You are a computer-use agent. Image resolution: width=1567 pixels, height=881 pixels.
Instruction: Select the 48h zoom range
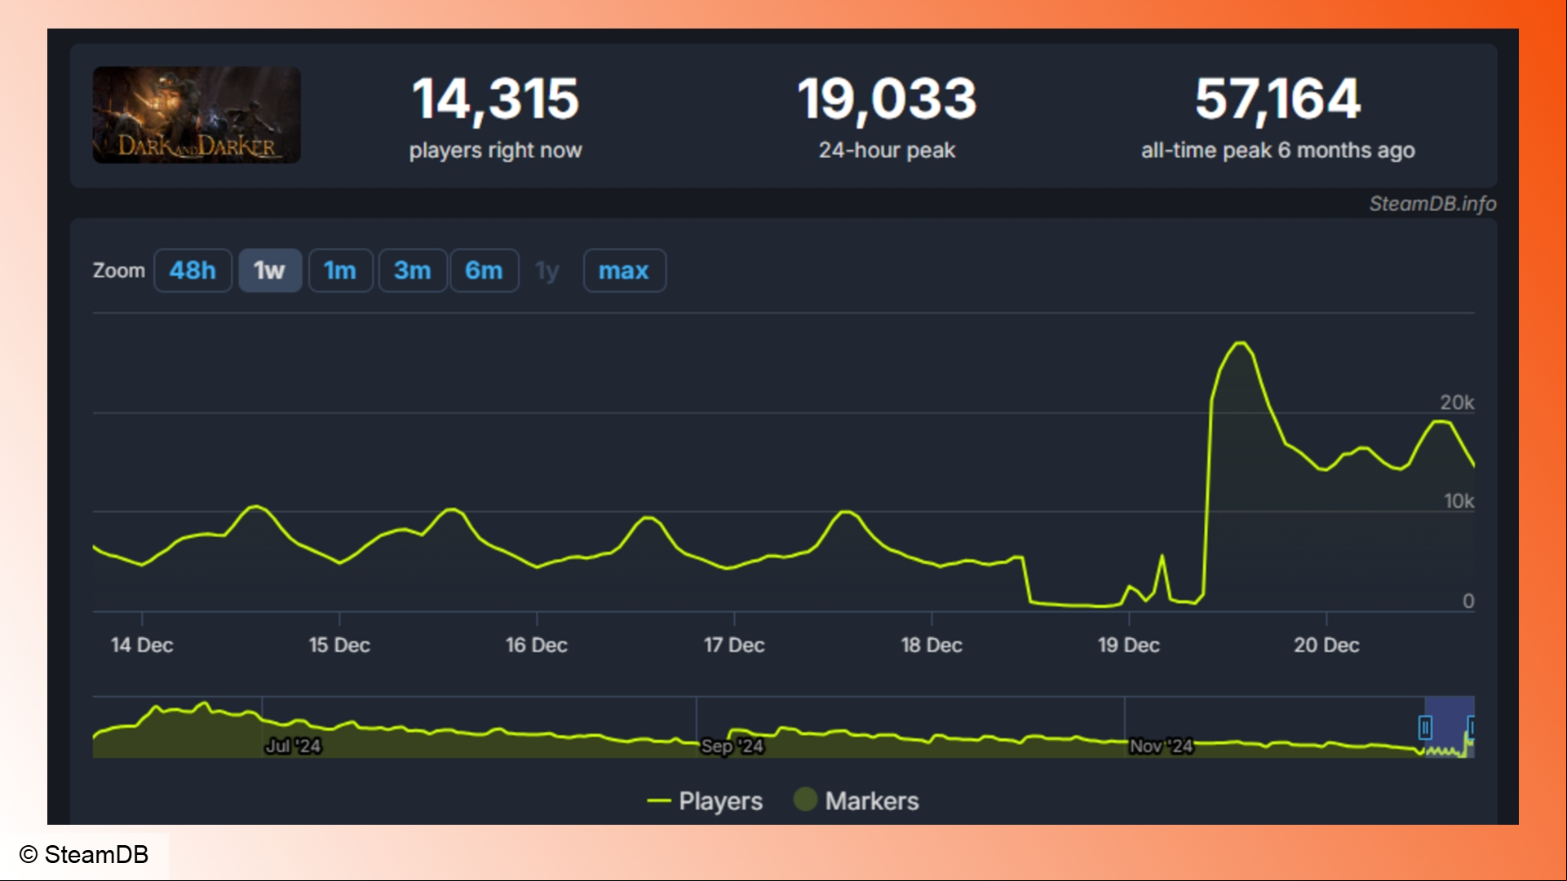tap(193, 271)
